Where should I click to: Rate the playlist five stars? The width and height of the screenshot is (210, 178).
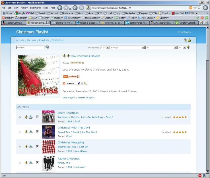(83, 63)
